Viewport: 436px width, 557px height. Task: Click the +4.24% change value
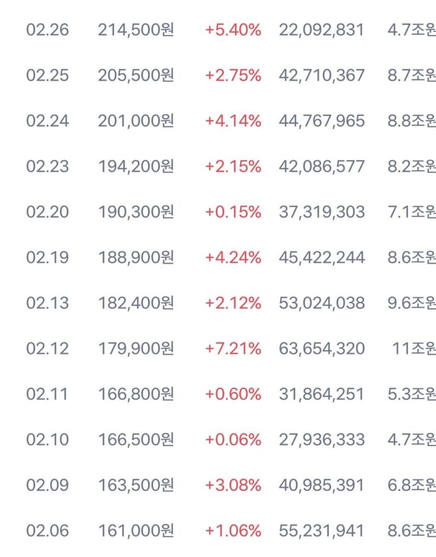tap(233, 257)
